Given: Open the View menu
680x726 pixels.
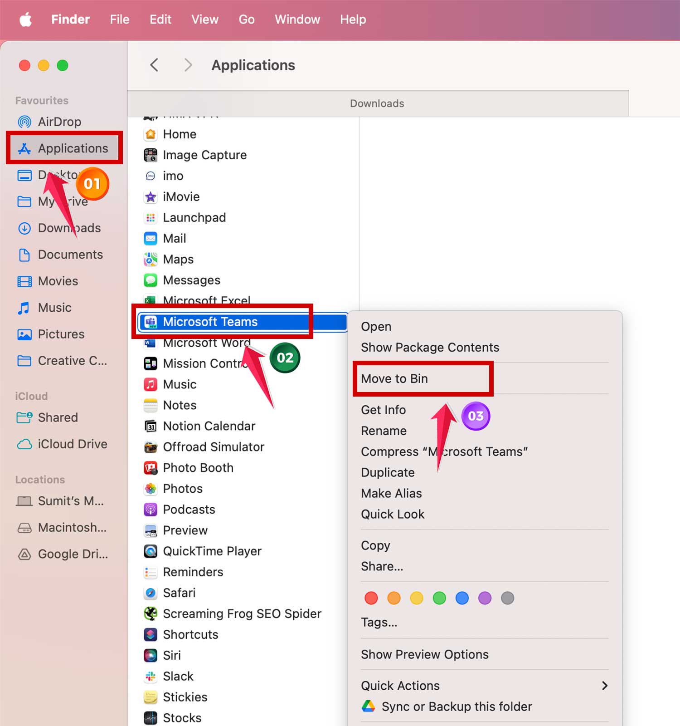Looking at the screenshot, I should [205, 20].
